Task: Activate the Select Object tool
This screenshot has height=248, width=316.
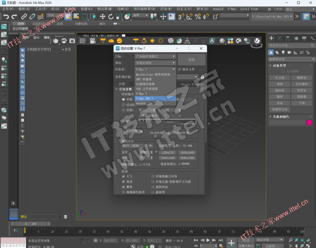Action: click(68, 16)
